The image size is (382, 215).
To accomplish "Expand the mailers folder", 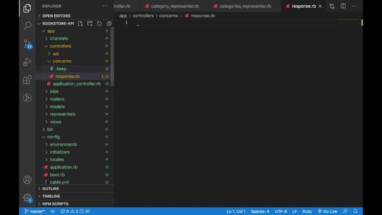I will pyautogui.click(x=57, y=99).
